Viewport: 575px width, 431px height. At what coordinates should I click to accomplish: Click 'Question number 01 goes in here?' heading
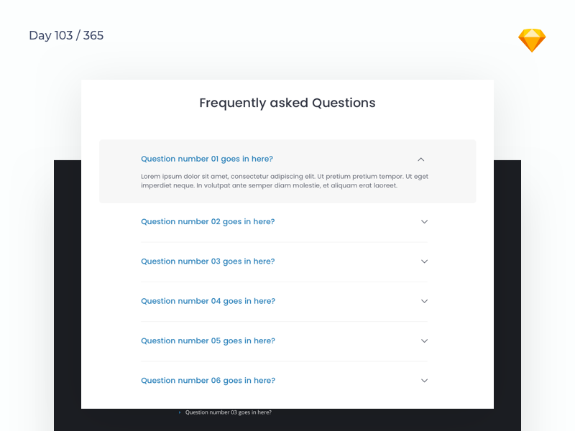click(207, 159)
